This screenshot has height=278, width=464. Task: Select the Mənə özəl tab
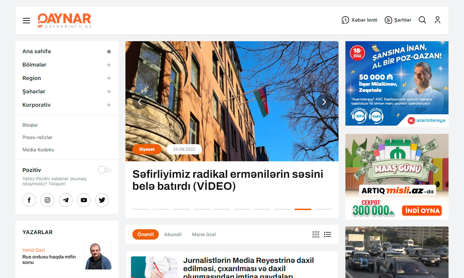click(x=204, y=234)
